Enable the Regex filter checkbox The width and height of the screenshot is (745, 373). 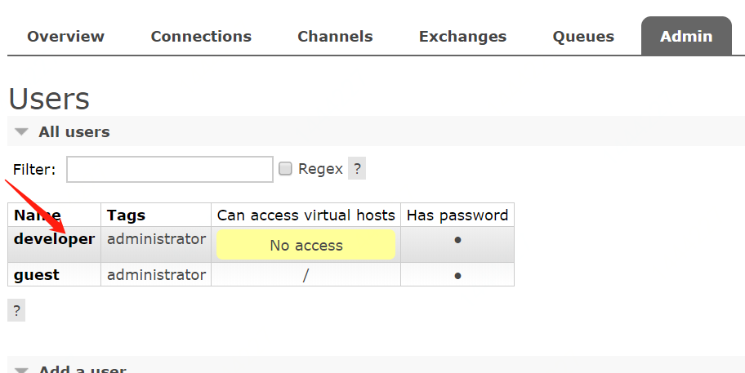tap(285, 169)
